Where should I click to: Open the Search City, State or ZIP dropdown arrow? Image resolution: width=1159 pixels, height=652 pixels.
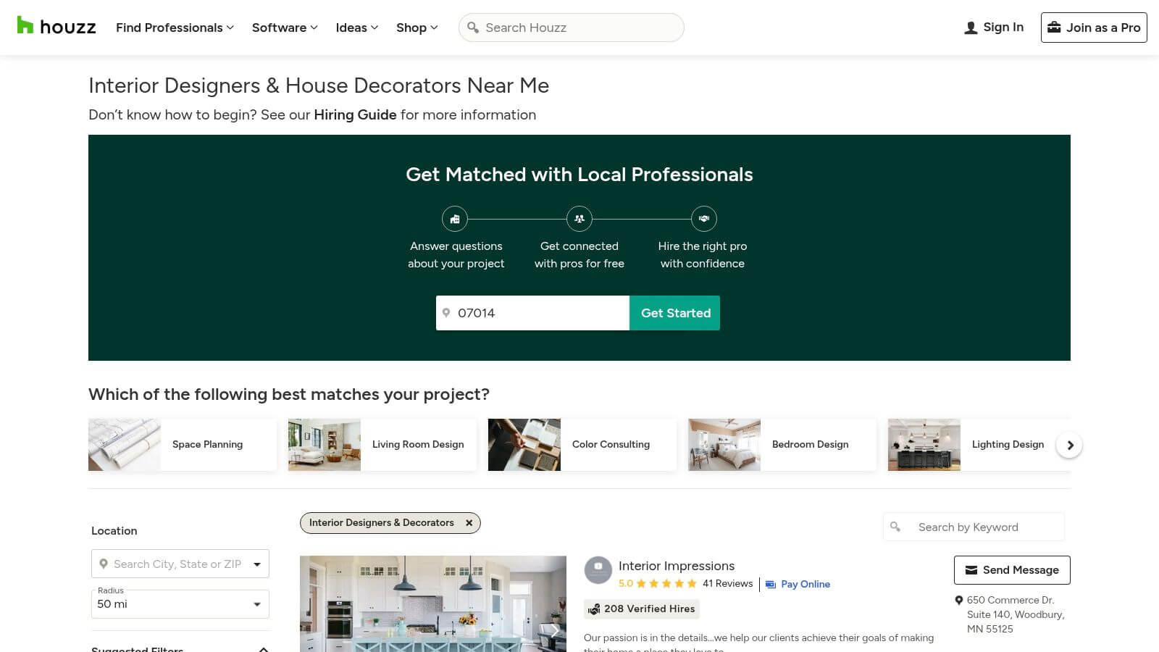point(257,564)
